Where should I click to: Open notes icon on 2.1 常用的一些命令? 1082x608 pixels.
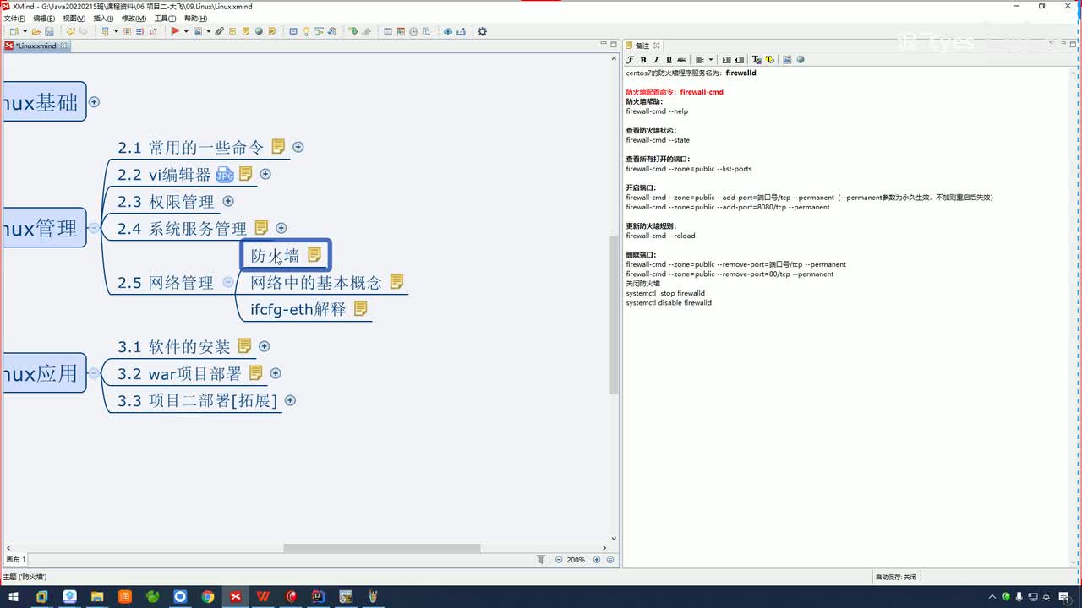(x=278, y=147)
